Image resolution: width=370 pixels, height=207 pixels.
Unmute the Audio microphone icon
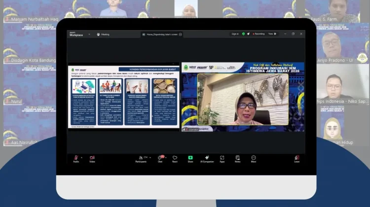point(75,158)
